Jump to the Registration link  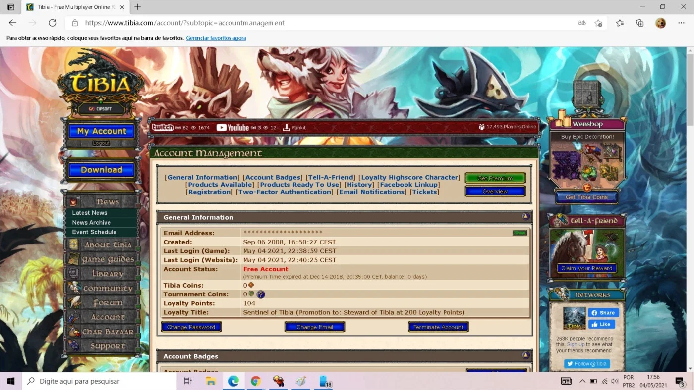(209, 192)
